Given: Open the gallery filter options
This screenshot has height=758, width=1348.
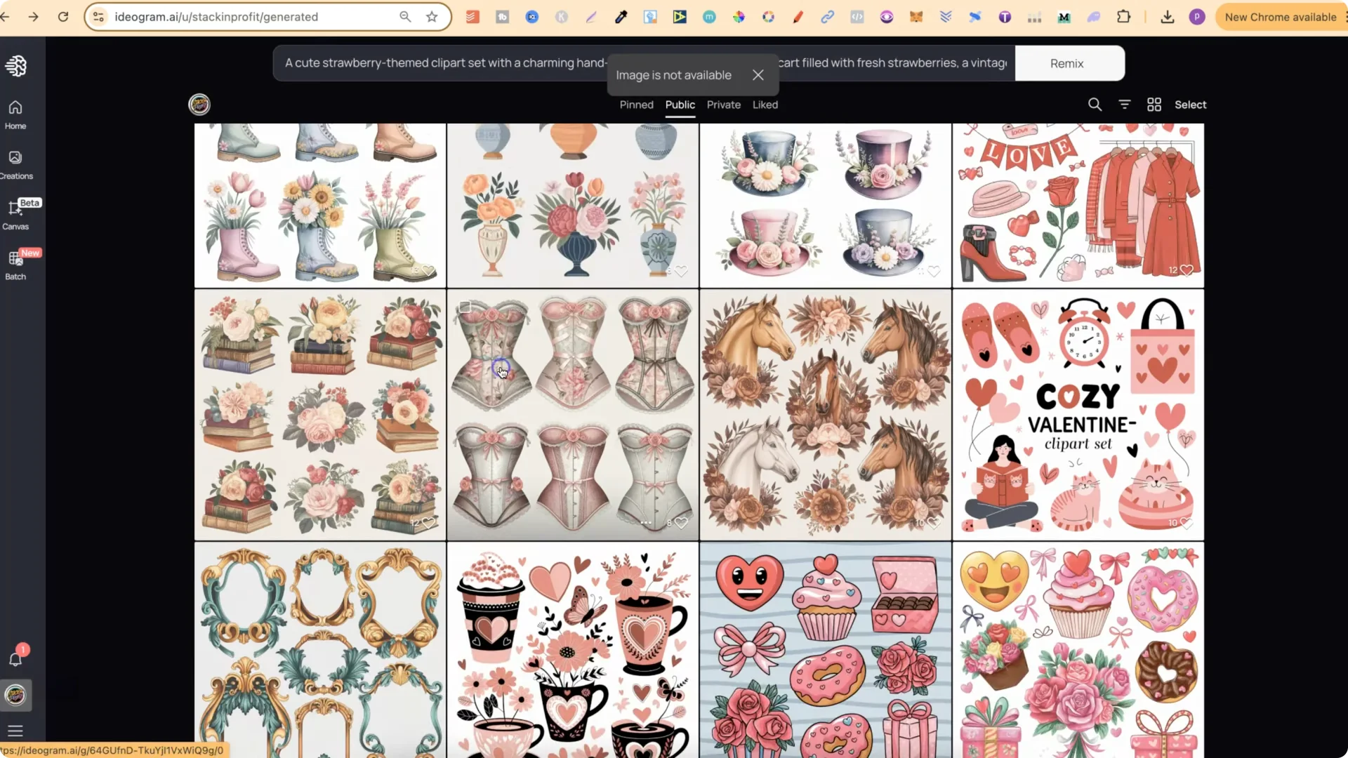Looking at the screenshot, I should click(1125, 104).
